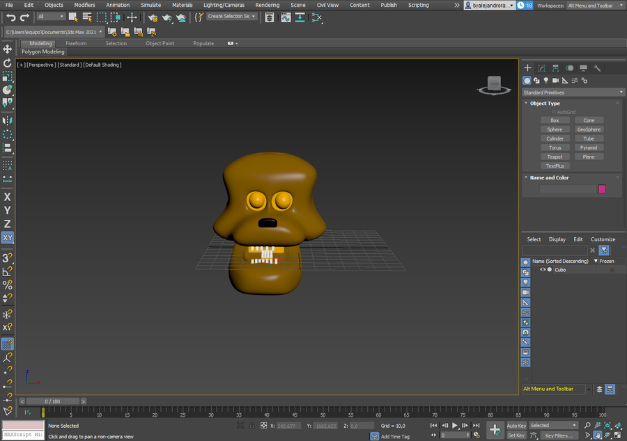Toggle XY axis constraint
The height and width of the screenshot is (441, 627).
coord(8,238)
